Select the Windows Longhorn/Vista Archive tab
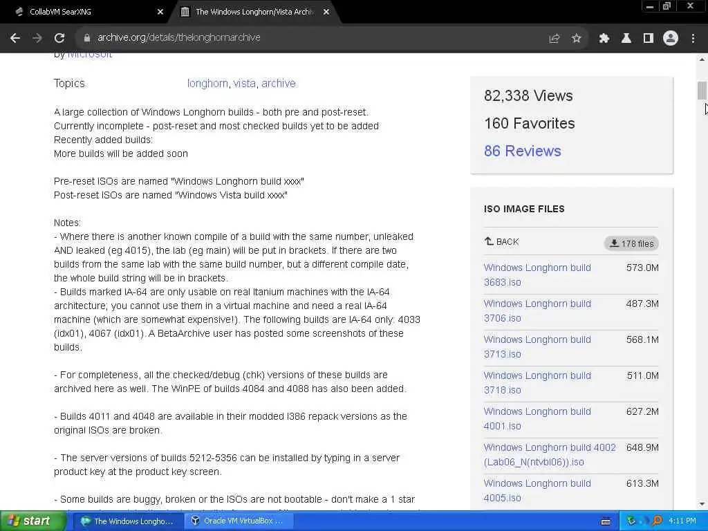Image resolution: width=708 pixels, height=531 pixels. coord(254,12)
